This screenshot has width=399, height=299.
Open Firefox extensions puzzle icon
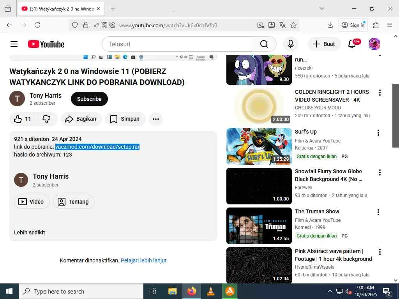pyautogui.click(x=376, y=25)
